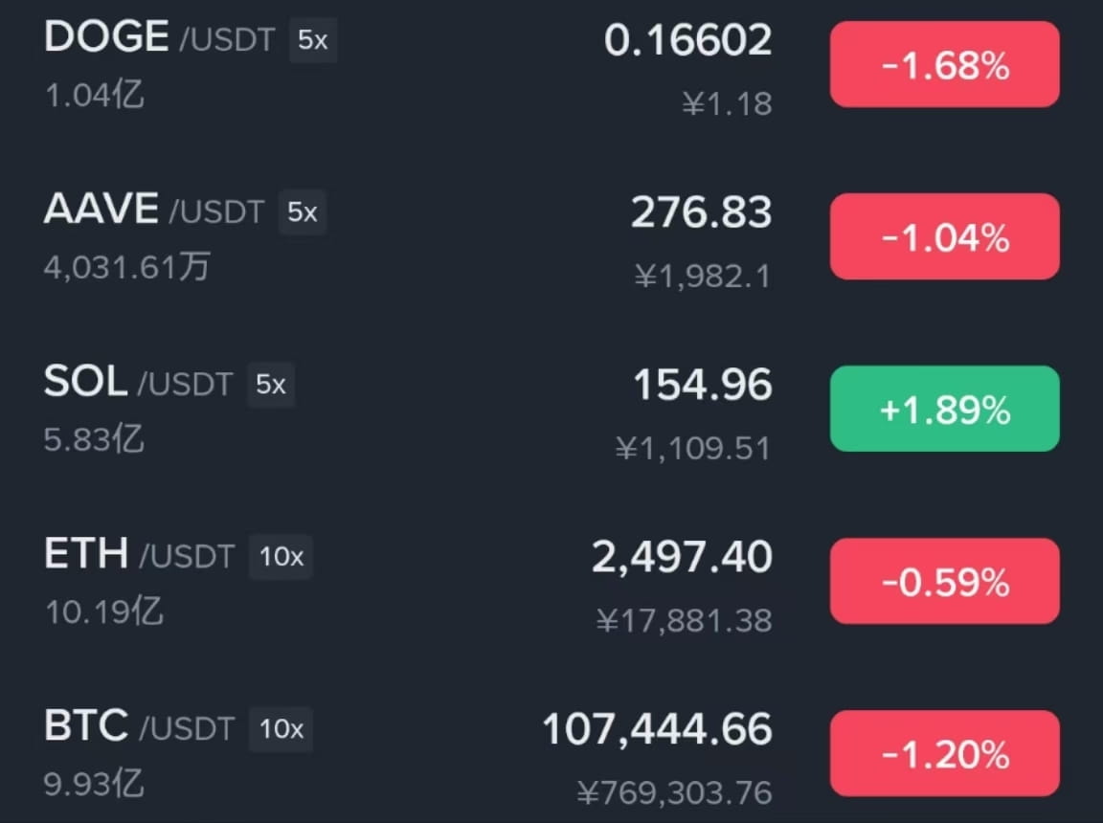
Task: Open the ETH/USDT trading pair
Action: click(x=551, y=581)
